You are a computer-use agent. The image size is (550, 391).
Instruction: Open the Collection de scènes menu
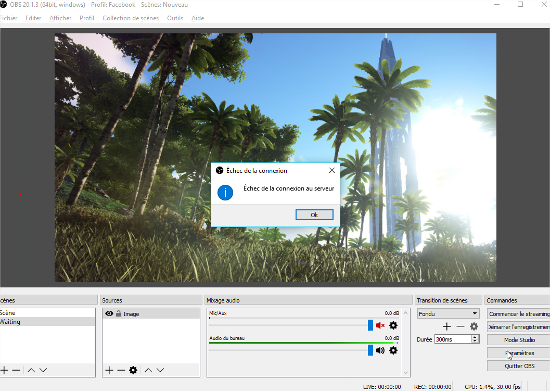131,18
